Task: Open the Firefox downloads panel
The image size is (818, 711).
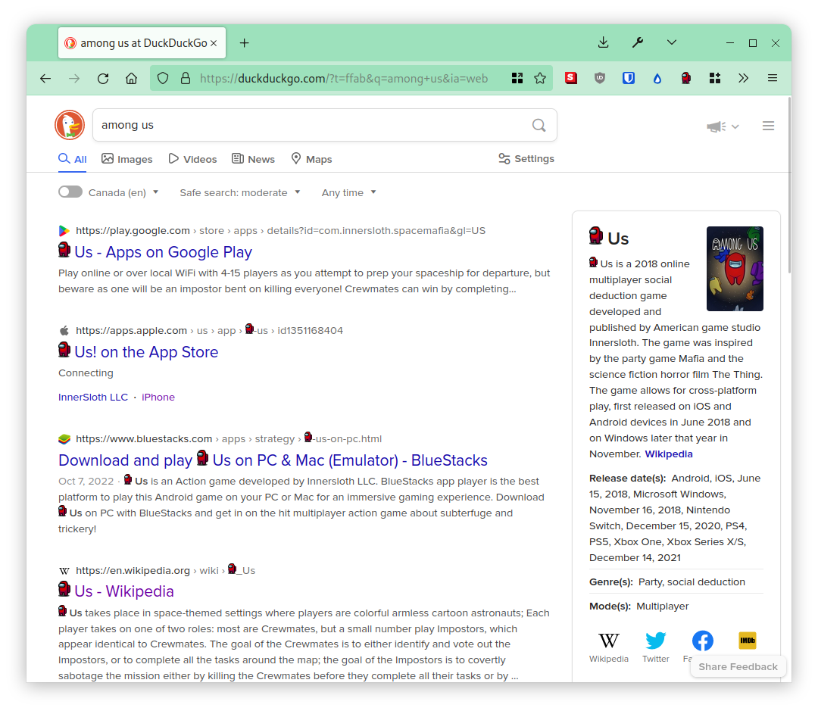Action: coord(603,43)
